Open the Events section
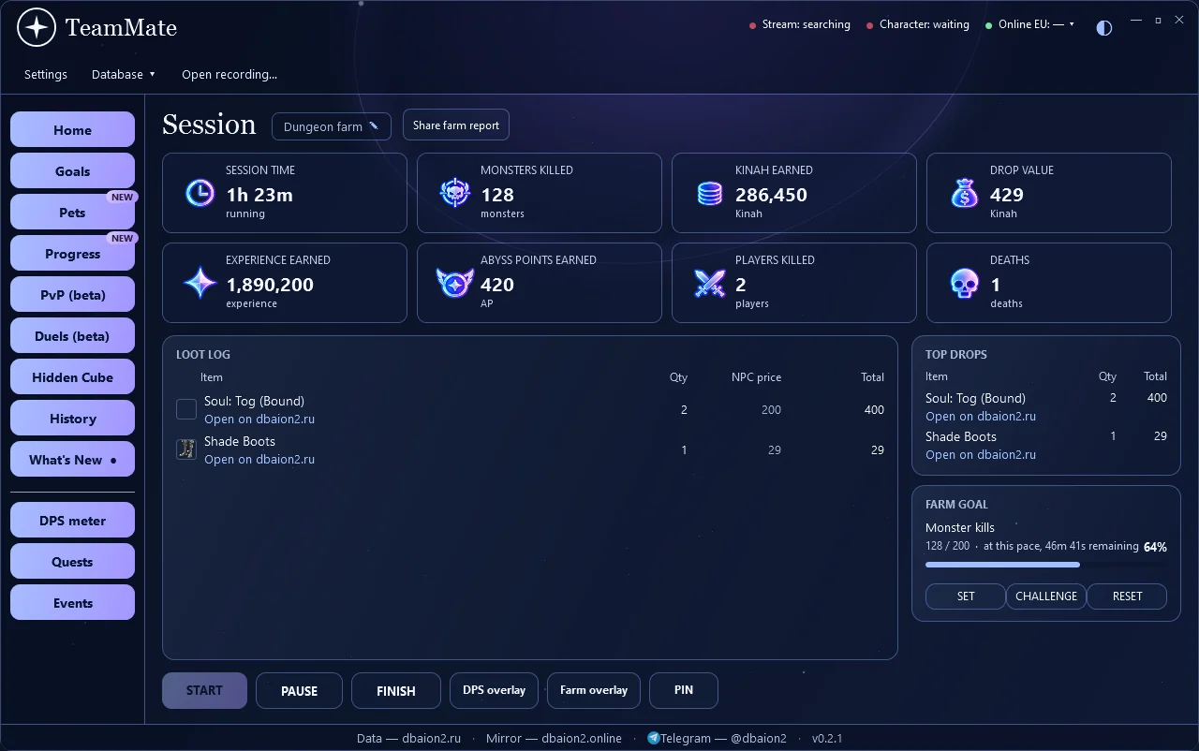The image size is (1199, 751). click(73, 603)
